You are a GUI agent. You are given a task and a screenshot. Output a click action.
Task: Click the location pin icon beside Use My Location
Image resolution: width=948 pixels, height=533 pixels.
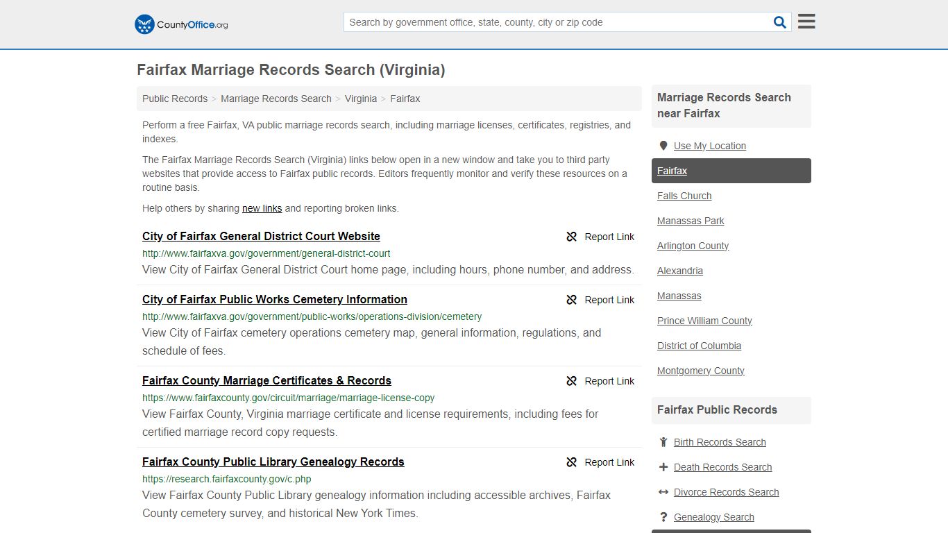click(x=663, y=146)
